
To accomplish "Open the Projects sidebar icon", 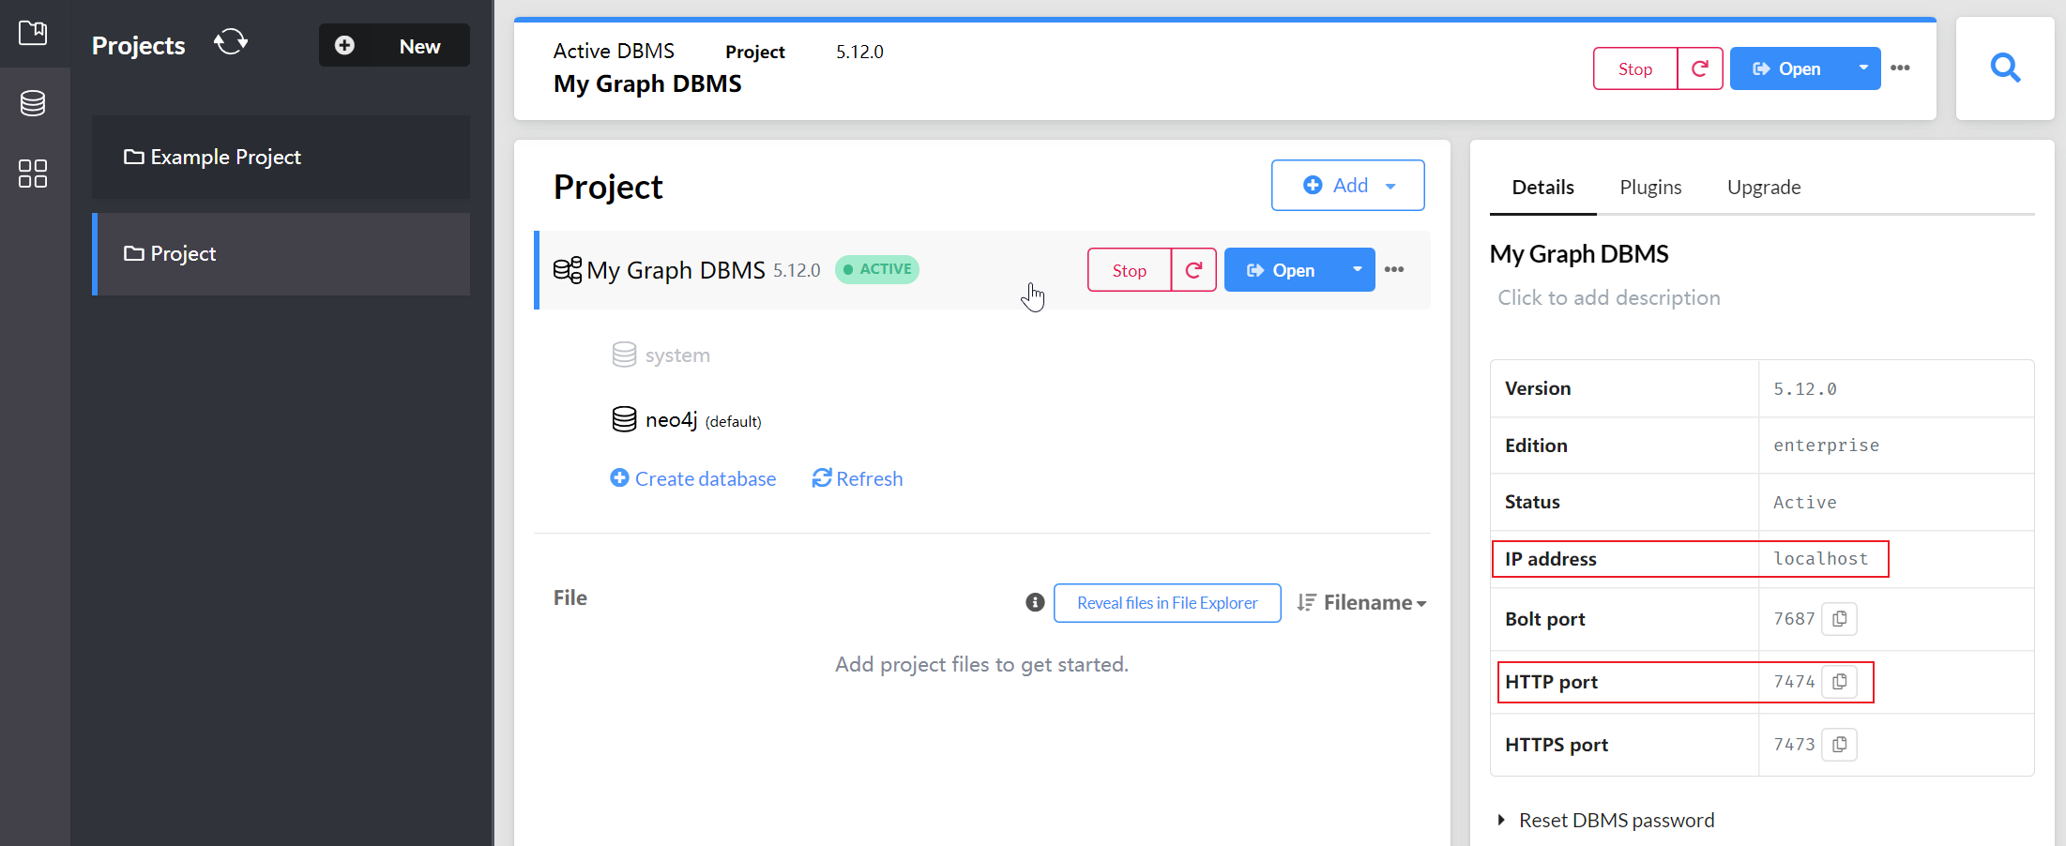I will coord(33,34).
